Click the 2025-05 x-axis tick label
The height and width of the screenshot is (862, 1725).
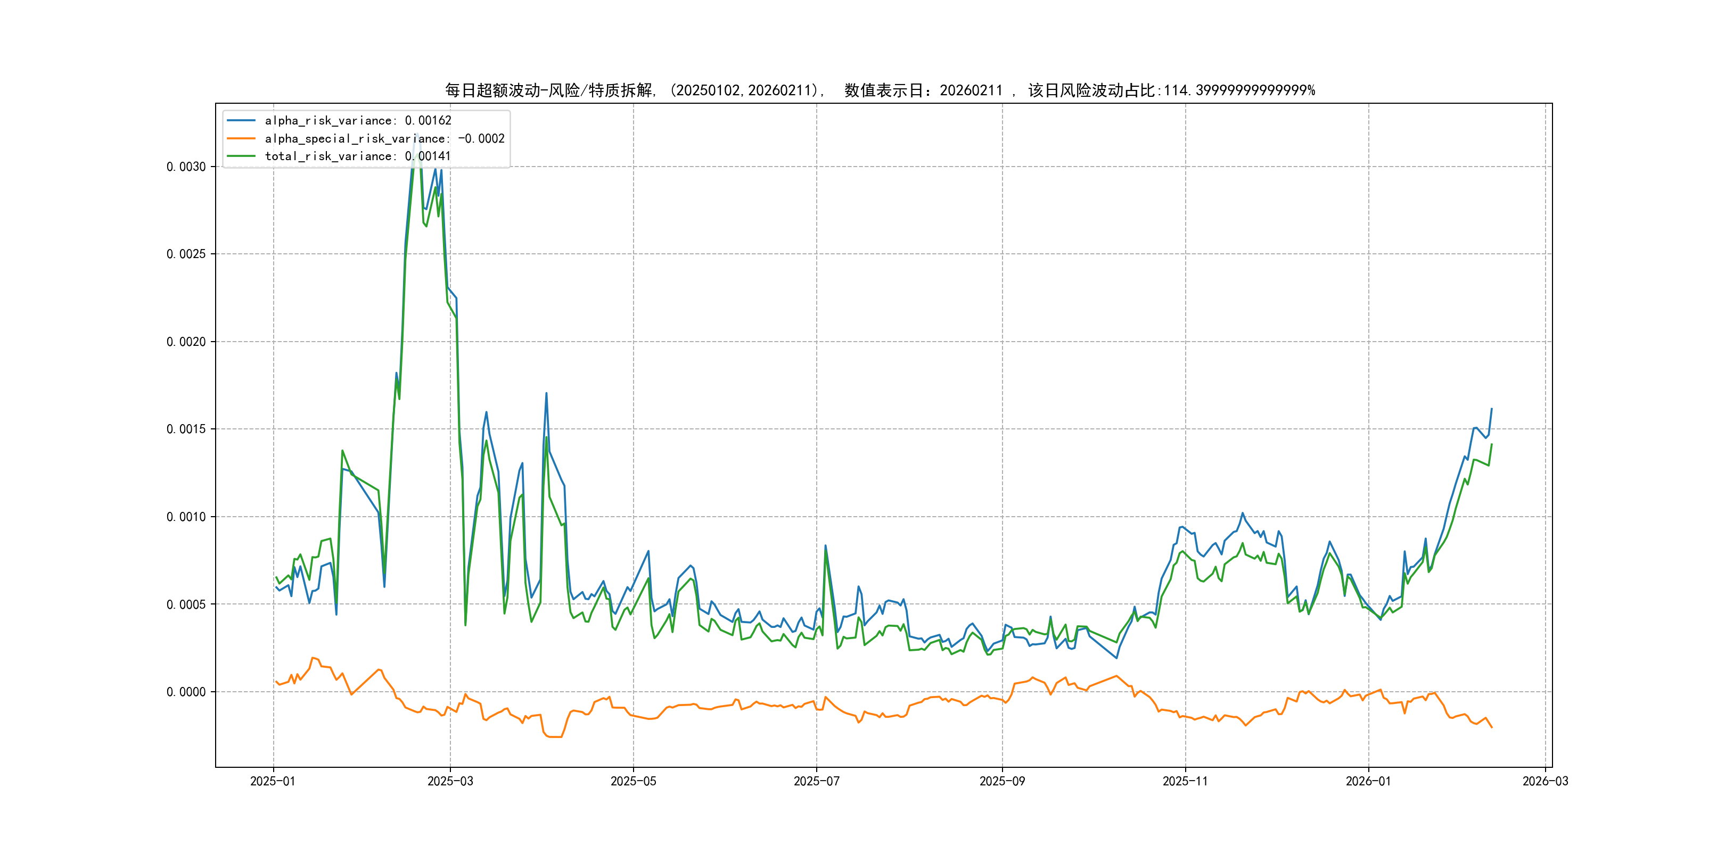click(x=633, y=781)
